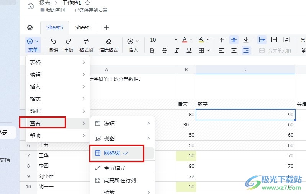Toggle italic formatting
Viewport: 306px width, 194px height.
coord(177,50)
